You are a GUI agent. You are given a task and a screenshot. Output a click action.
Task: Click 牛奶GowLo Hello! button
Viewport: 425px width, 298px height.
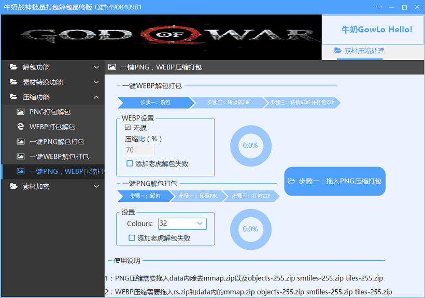[x=373, y=29]
